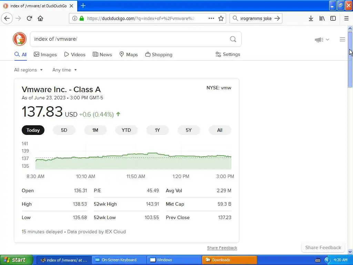
Task: Select the 5D chart range
Action: (x=64, y=130)
